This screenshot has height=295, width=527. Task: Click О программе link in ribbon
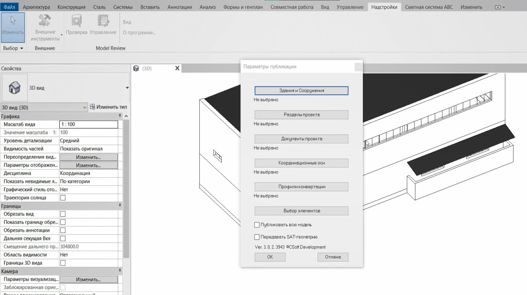[139, 32]
